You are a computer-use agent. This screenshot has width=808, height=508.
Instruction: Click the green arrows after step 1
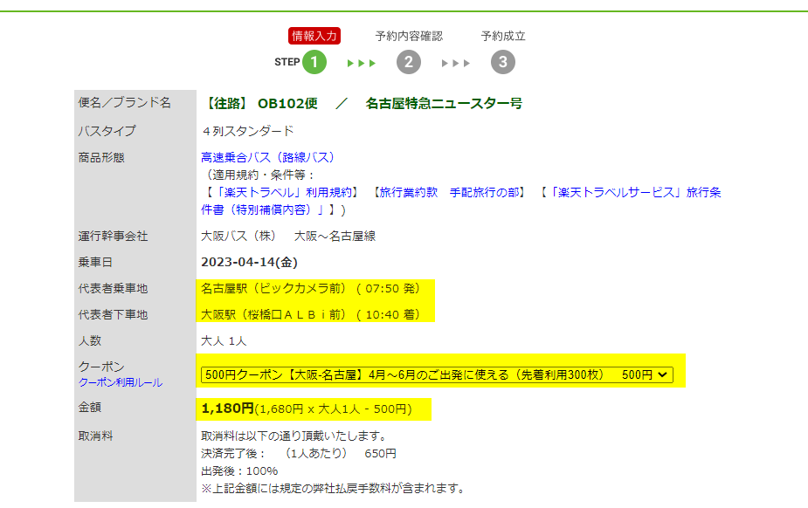361,63
